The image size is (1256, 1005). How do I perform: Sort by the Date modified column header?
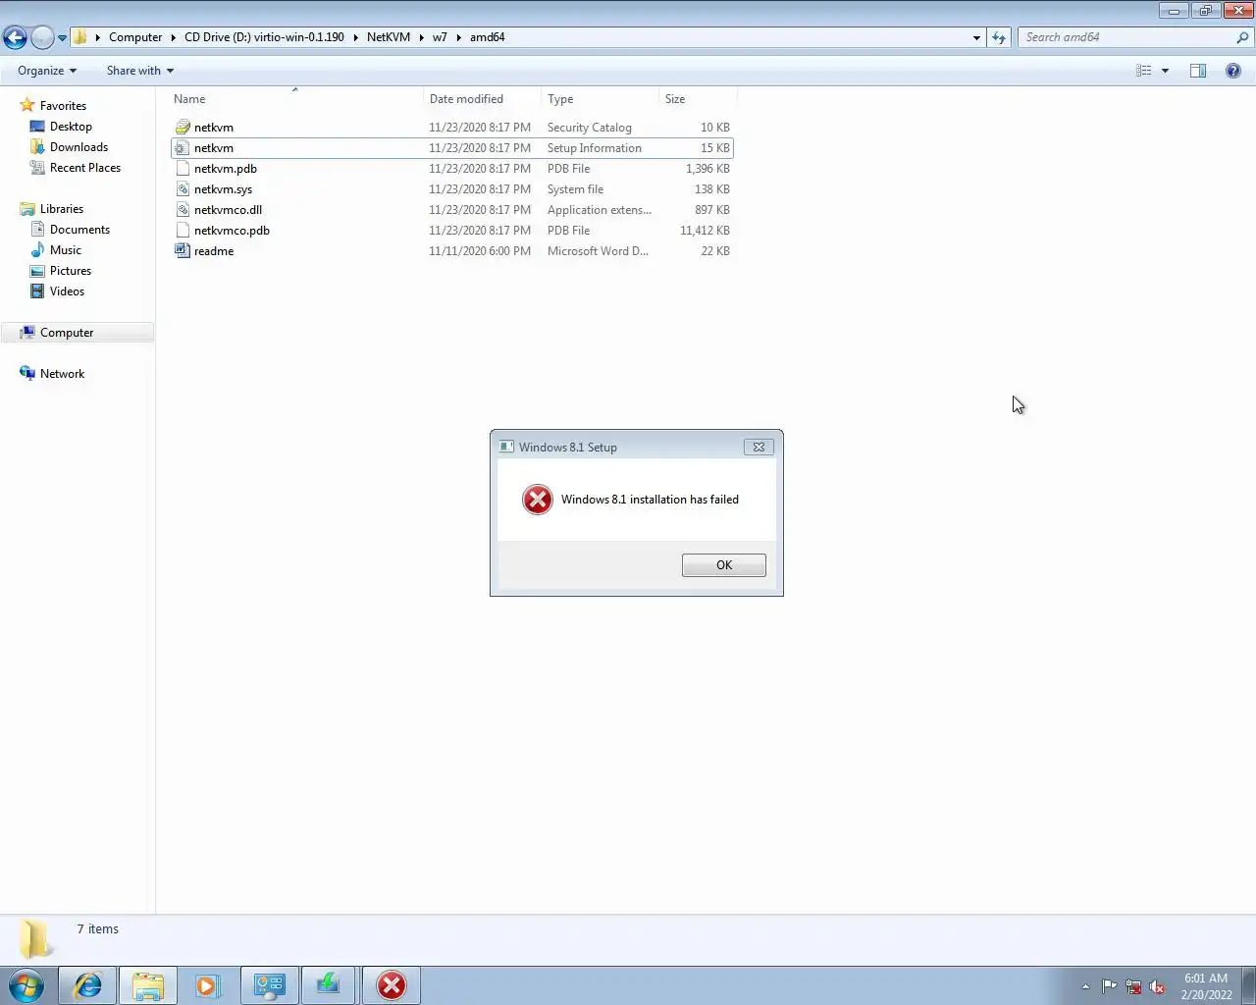(482, 99)
